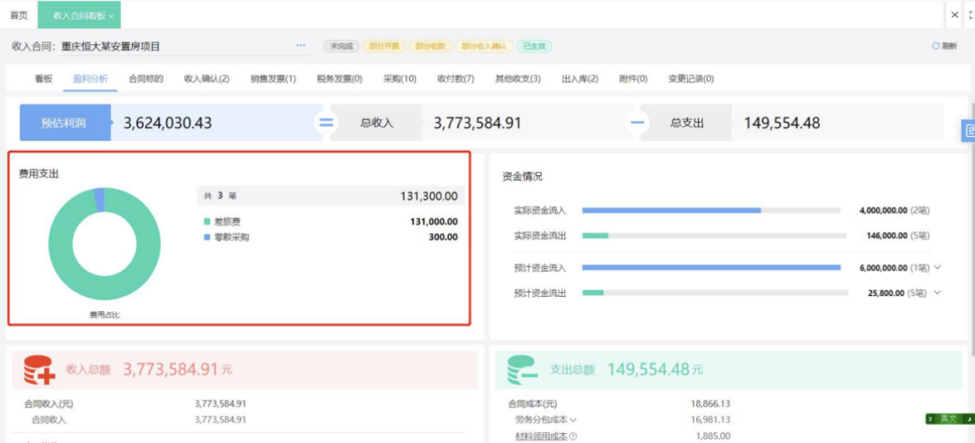Open the 其他收支(3) tab

click(x=517, y=78)
